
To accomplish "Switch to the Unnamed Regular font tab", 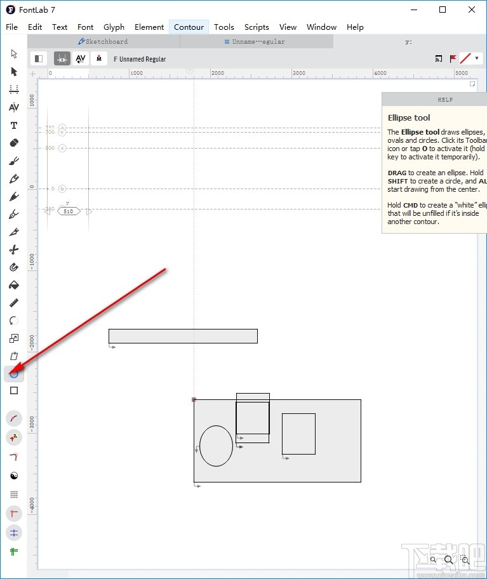I will (x=257, y=42).
